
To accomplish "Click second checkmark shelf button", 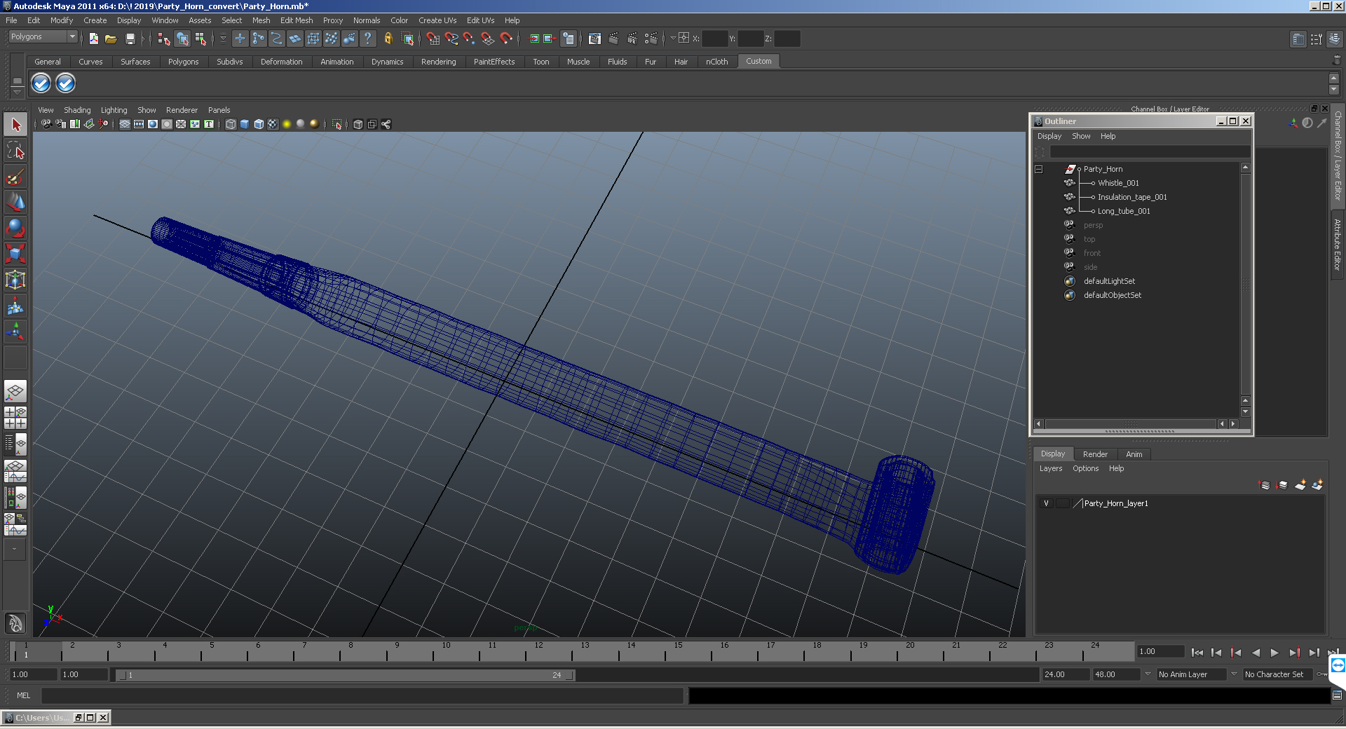I will (65, 83).
